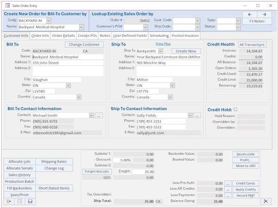Click the Change Customer button

(84, 44)
